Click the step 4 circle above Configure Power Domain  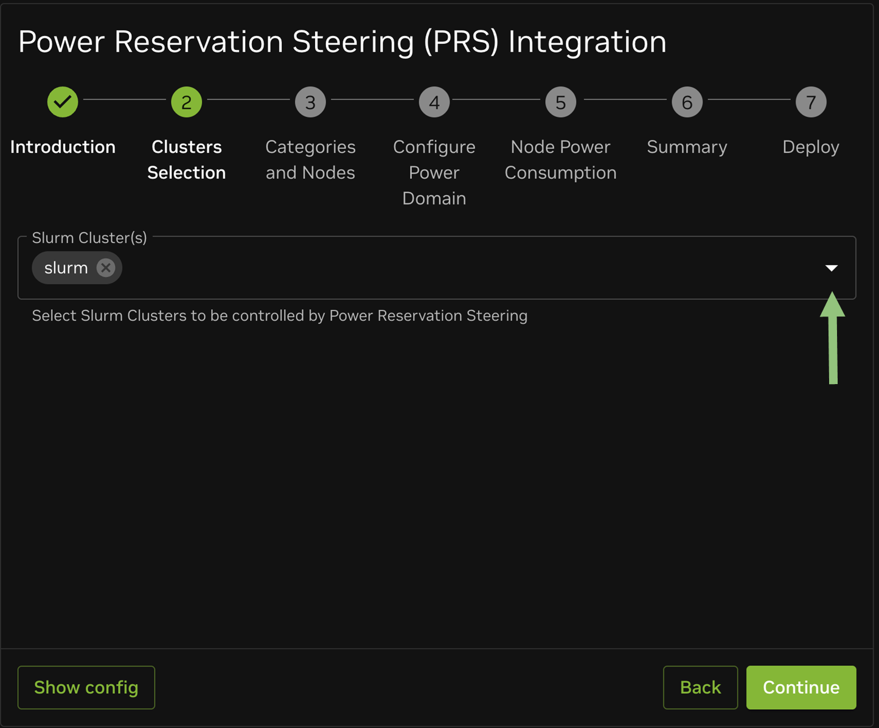click(434, 102)
